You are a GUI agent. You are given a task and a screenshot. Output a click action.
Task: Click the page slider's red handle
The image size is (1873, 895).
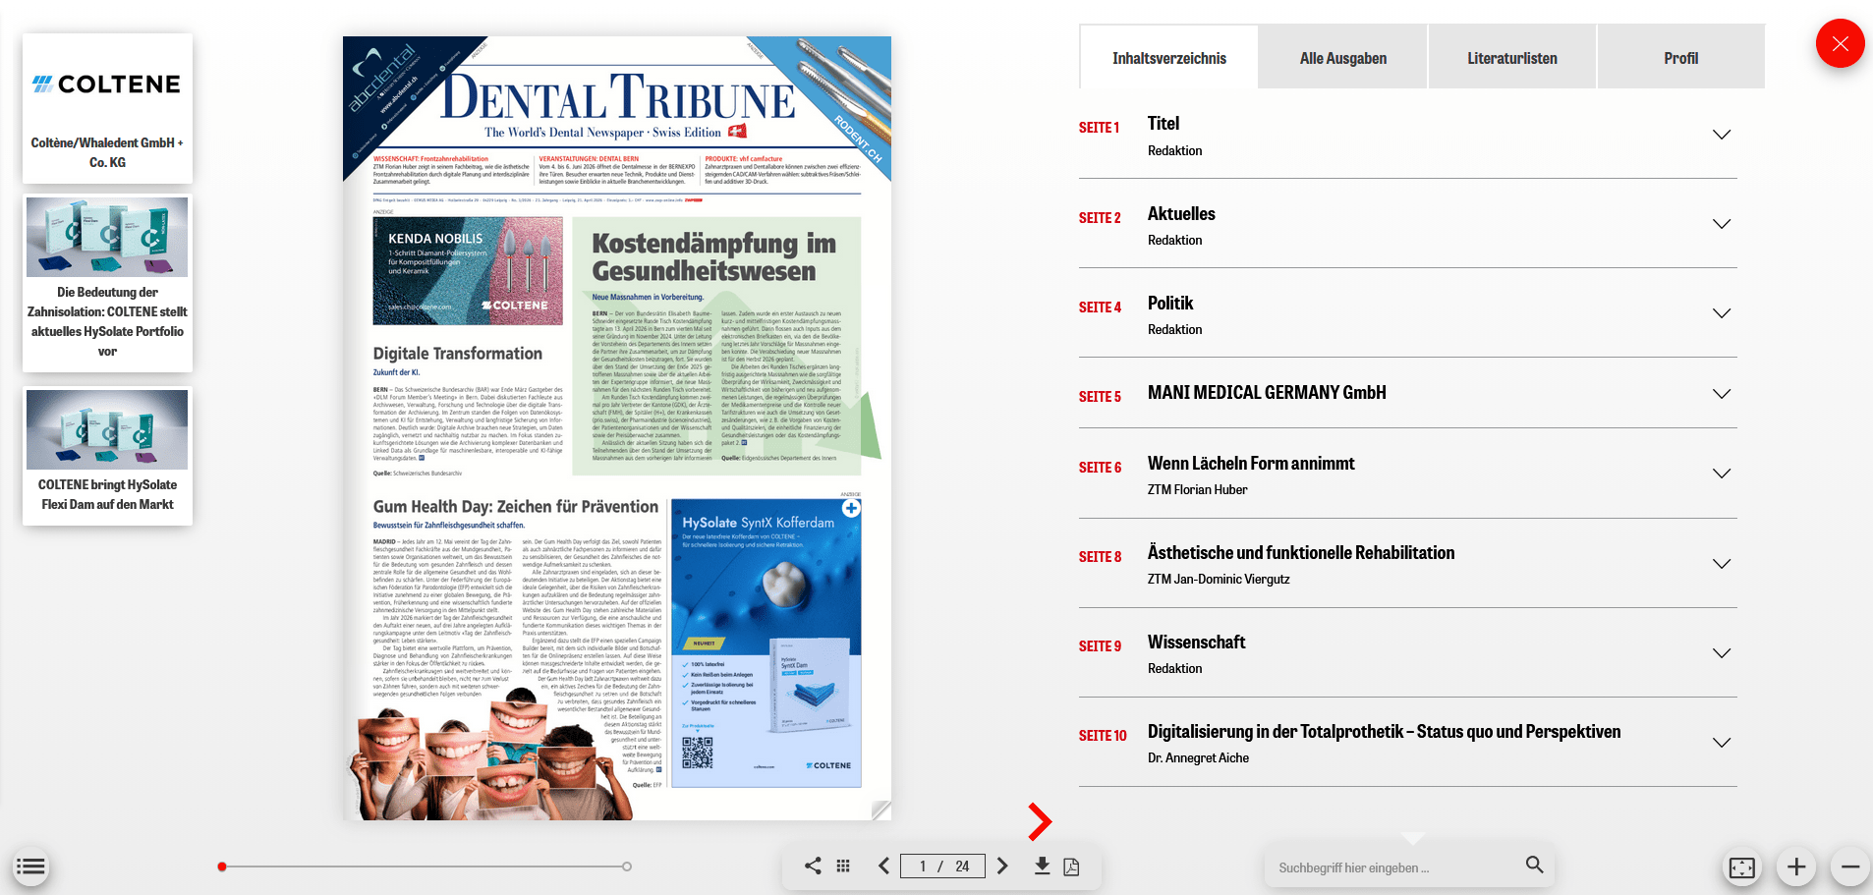222,867
